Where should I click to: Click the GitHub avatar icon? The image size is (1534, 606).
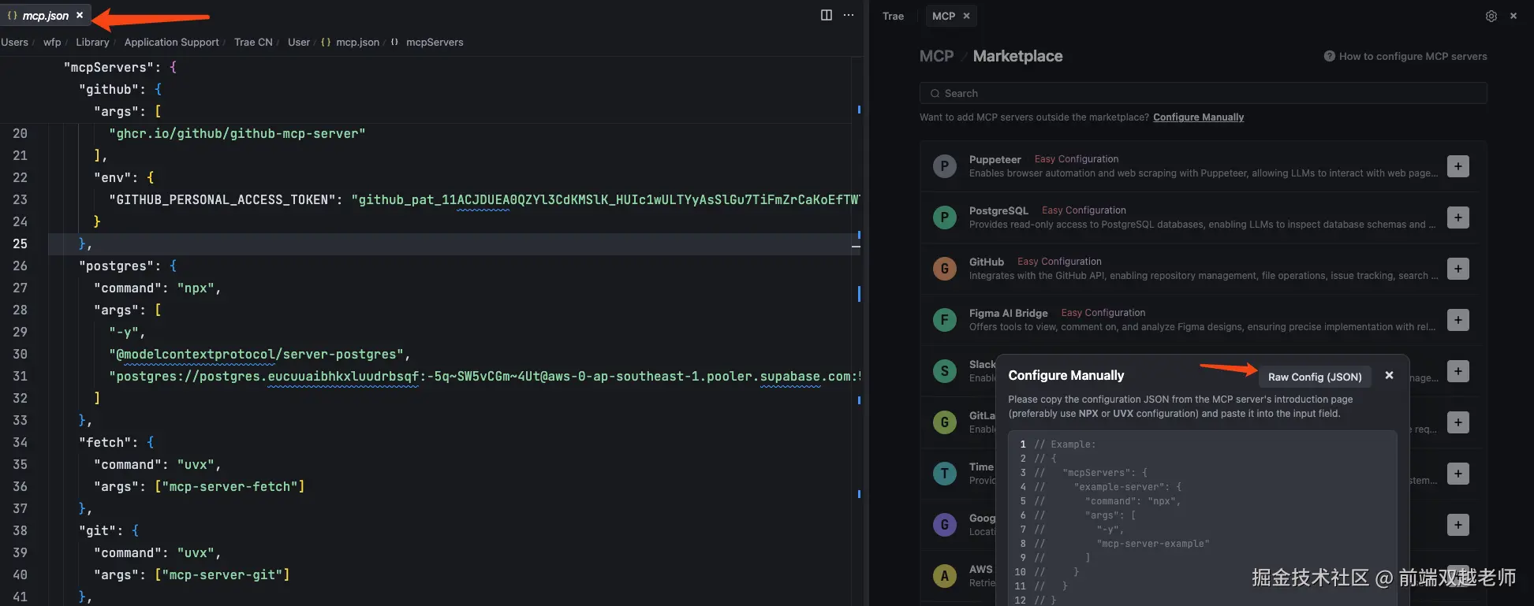coord(944,269)
